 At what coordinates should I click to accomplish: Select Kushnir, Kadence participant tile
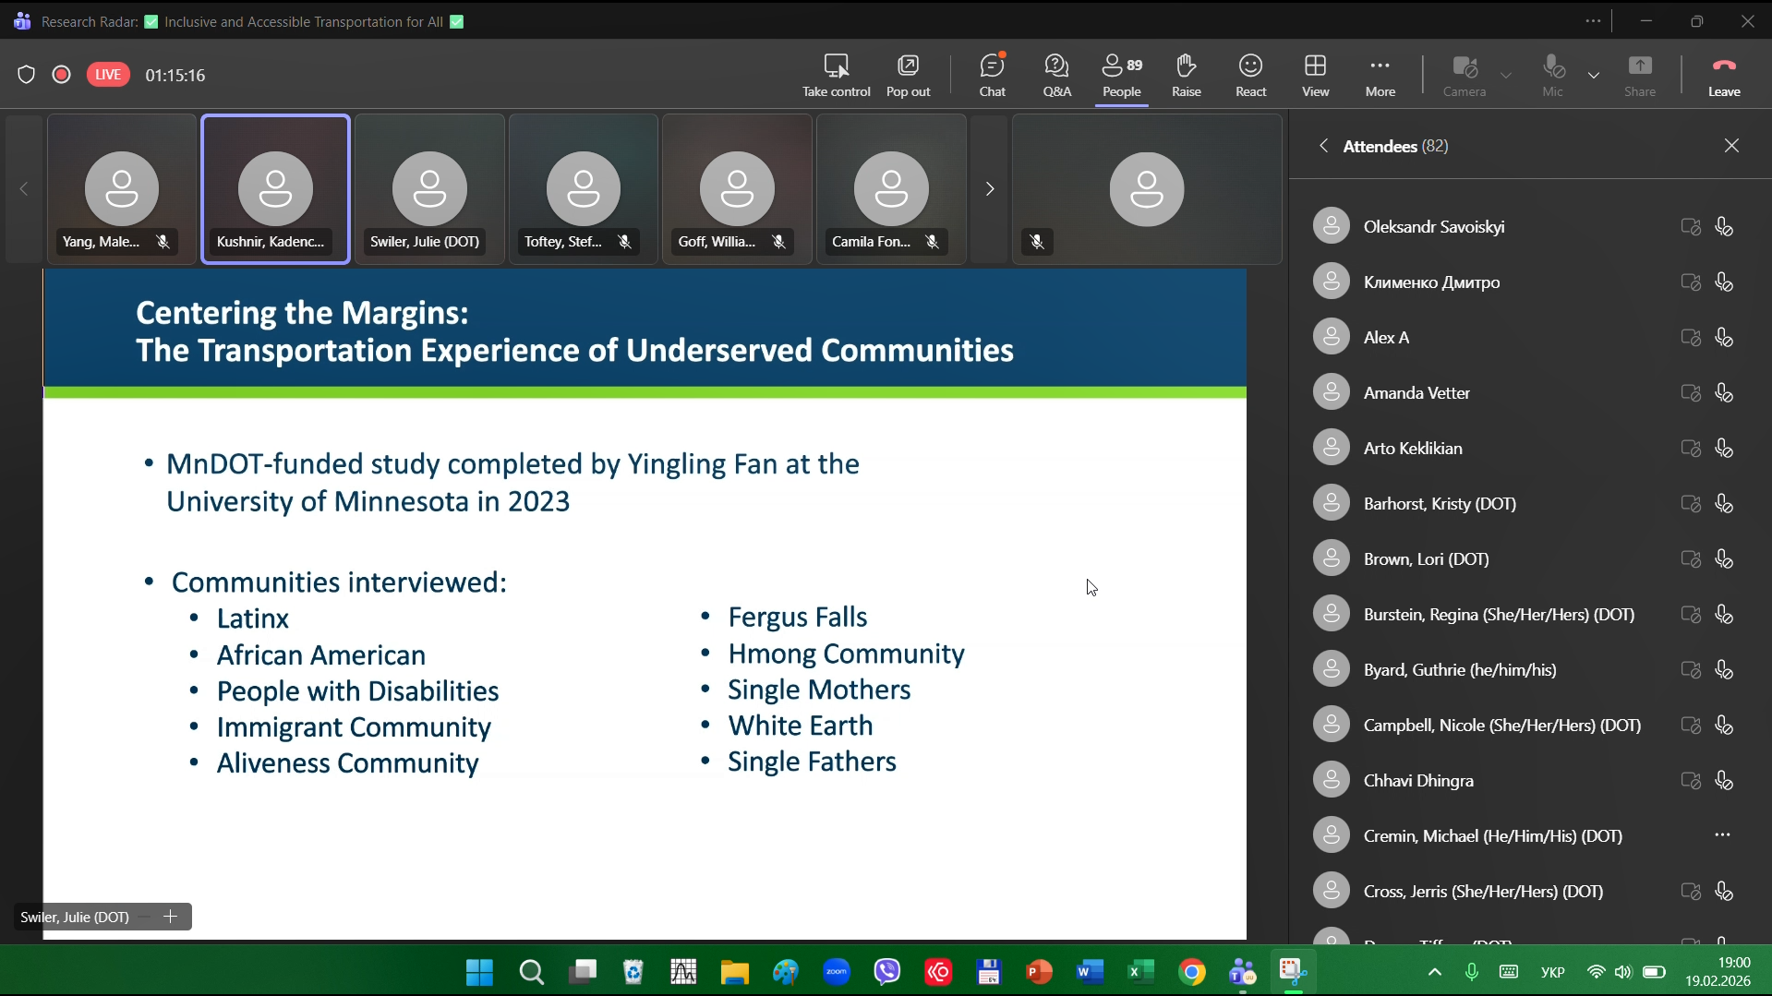(275, 189)
